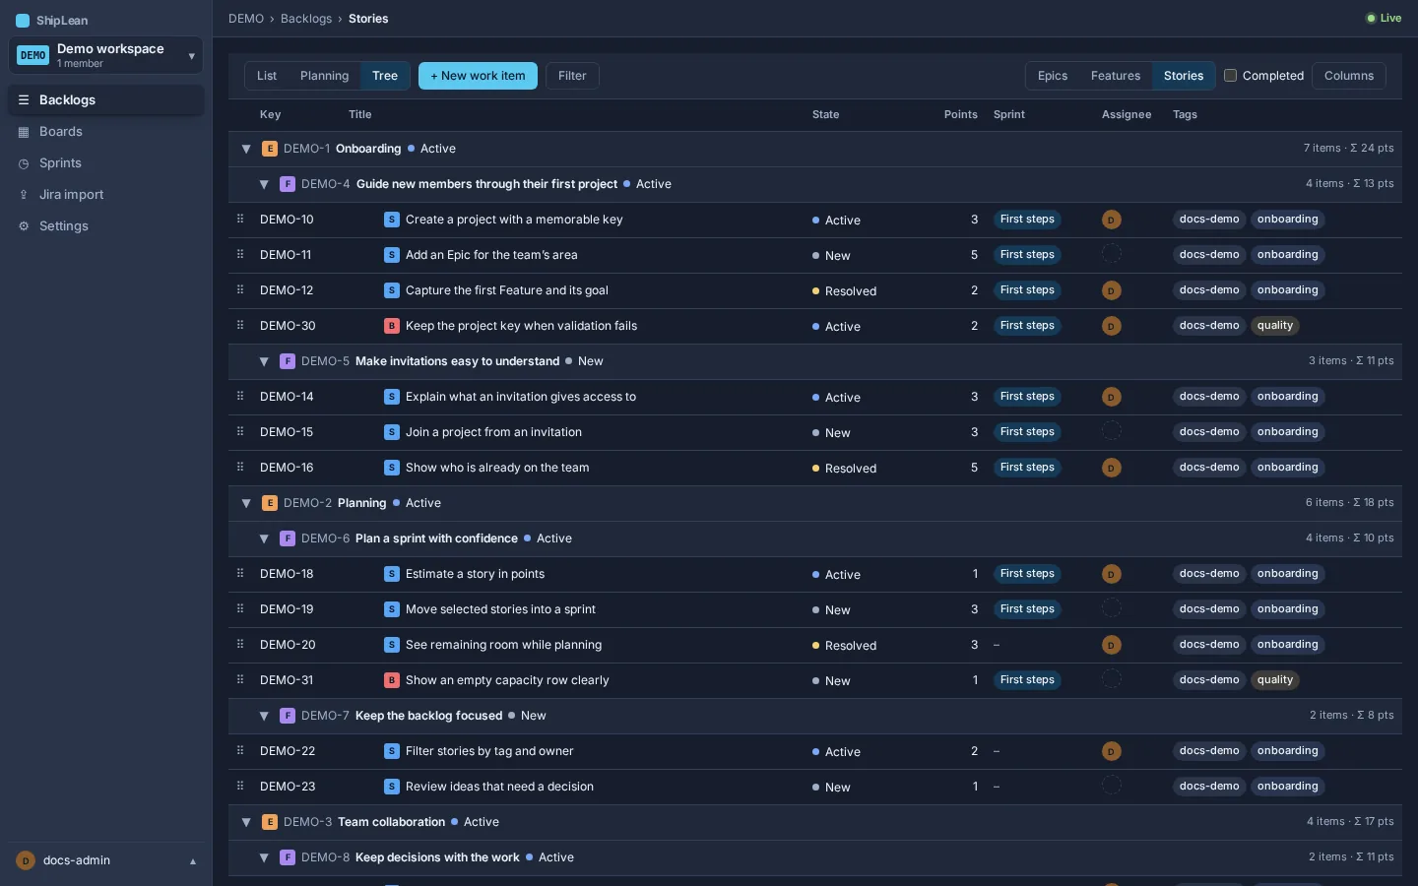Viewport: 1418px width, 886px height.
Task: Click the Key column header
Action: tap(271, 115)
